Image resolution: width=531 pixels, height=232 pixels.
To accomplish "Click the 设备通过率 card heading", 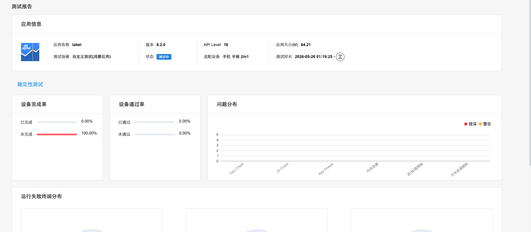I will (132, 104).
